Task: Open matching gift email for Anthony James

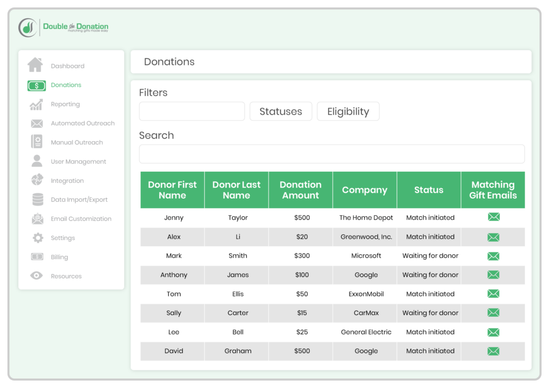Action: [493, 275]
